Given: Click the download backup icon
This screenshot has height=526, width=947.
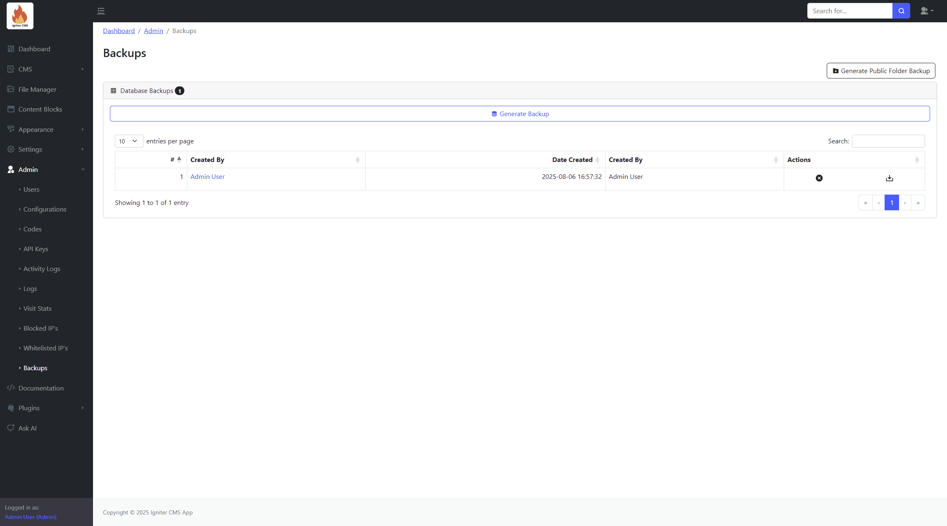Looking at the screenshot, I should (890, 178).
